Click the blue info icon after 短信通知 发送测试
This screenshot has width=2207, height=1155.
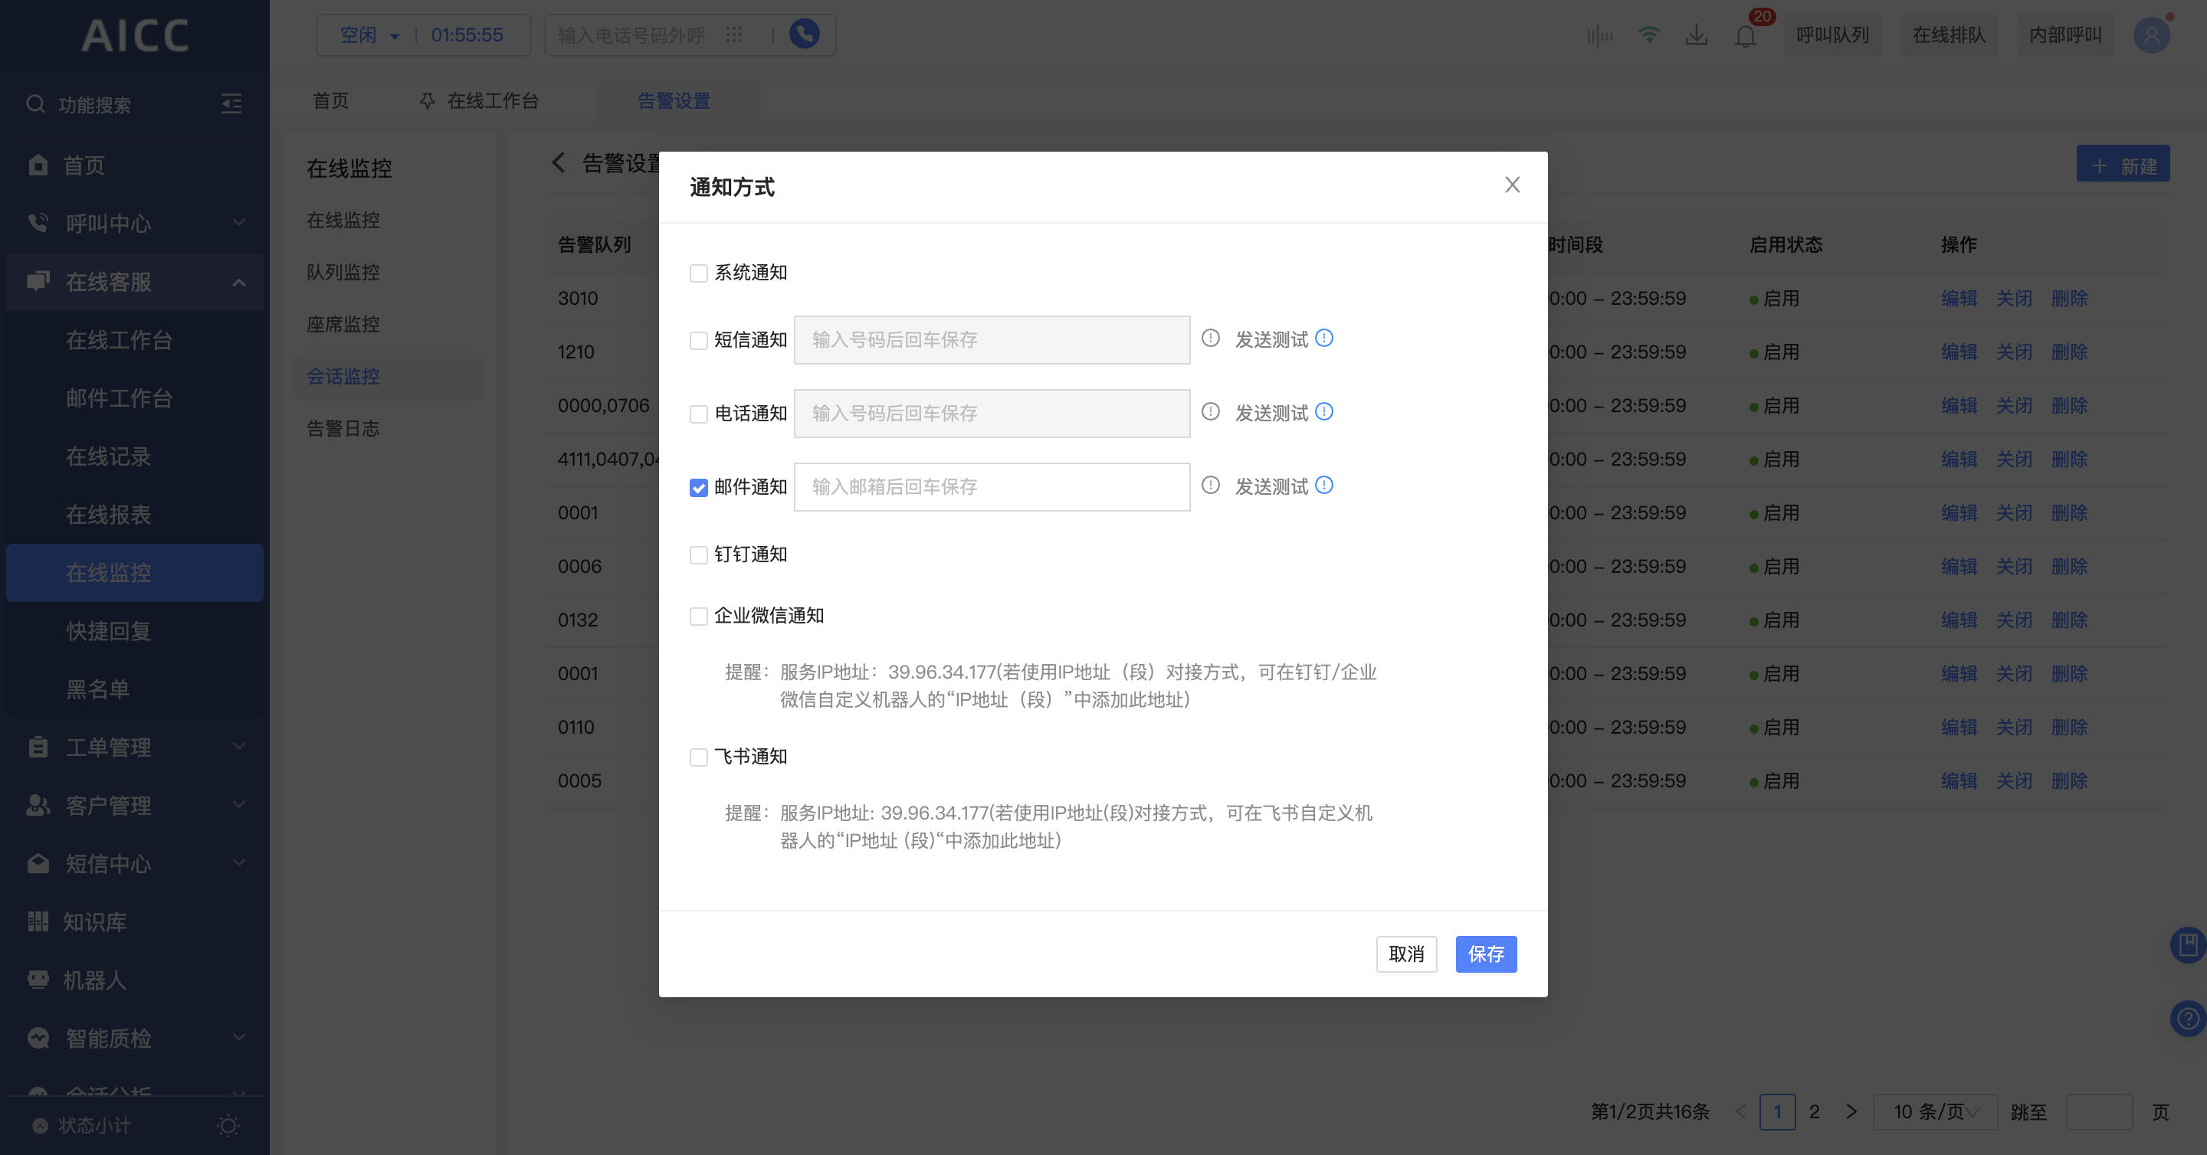pyautogui.click(x=1323, y=339)
